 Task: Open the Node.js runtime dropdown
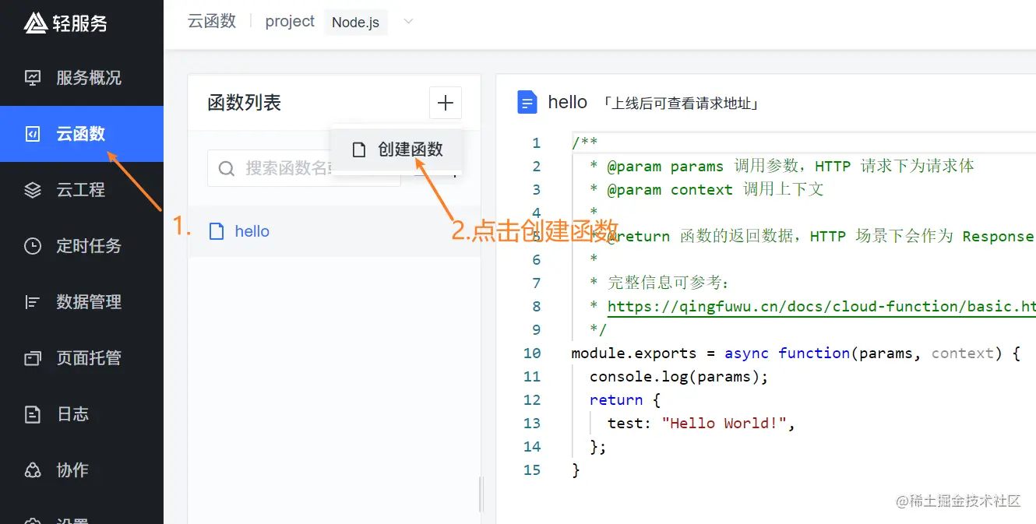pos(356,23)
